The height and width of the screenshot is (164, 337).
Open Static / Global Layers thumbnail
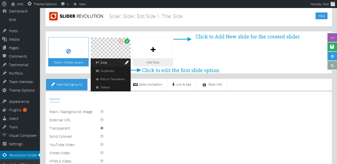pos(68,52)
